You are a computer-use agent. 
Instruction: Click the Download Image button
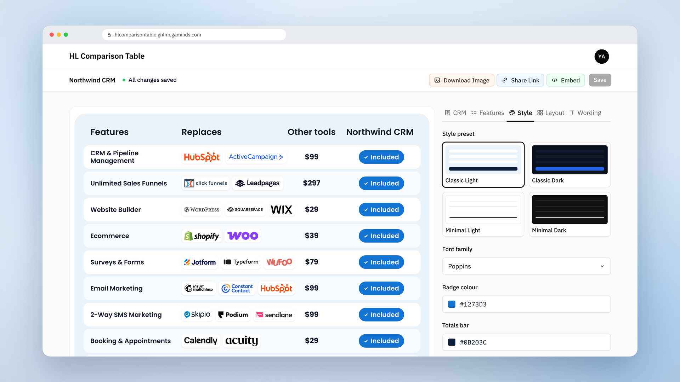(x=461, y=80)
